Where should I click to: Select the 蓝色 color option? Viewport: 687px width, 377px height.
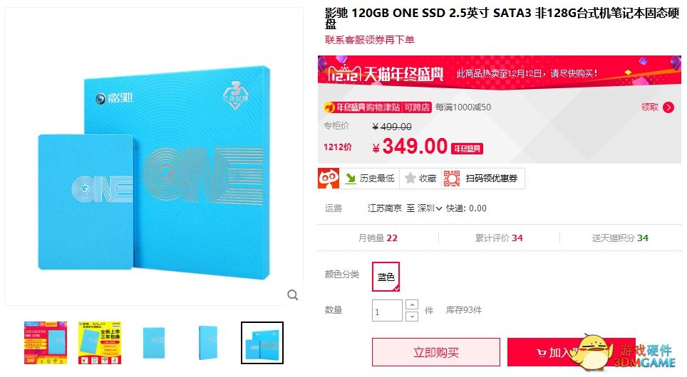pyautogui.click(x=386, y=277)
